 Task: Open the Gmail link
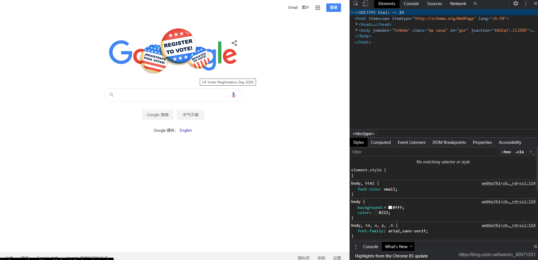click(293, 7)
